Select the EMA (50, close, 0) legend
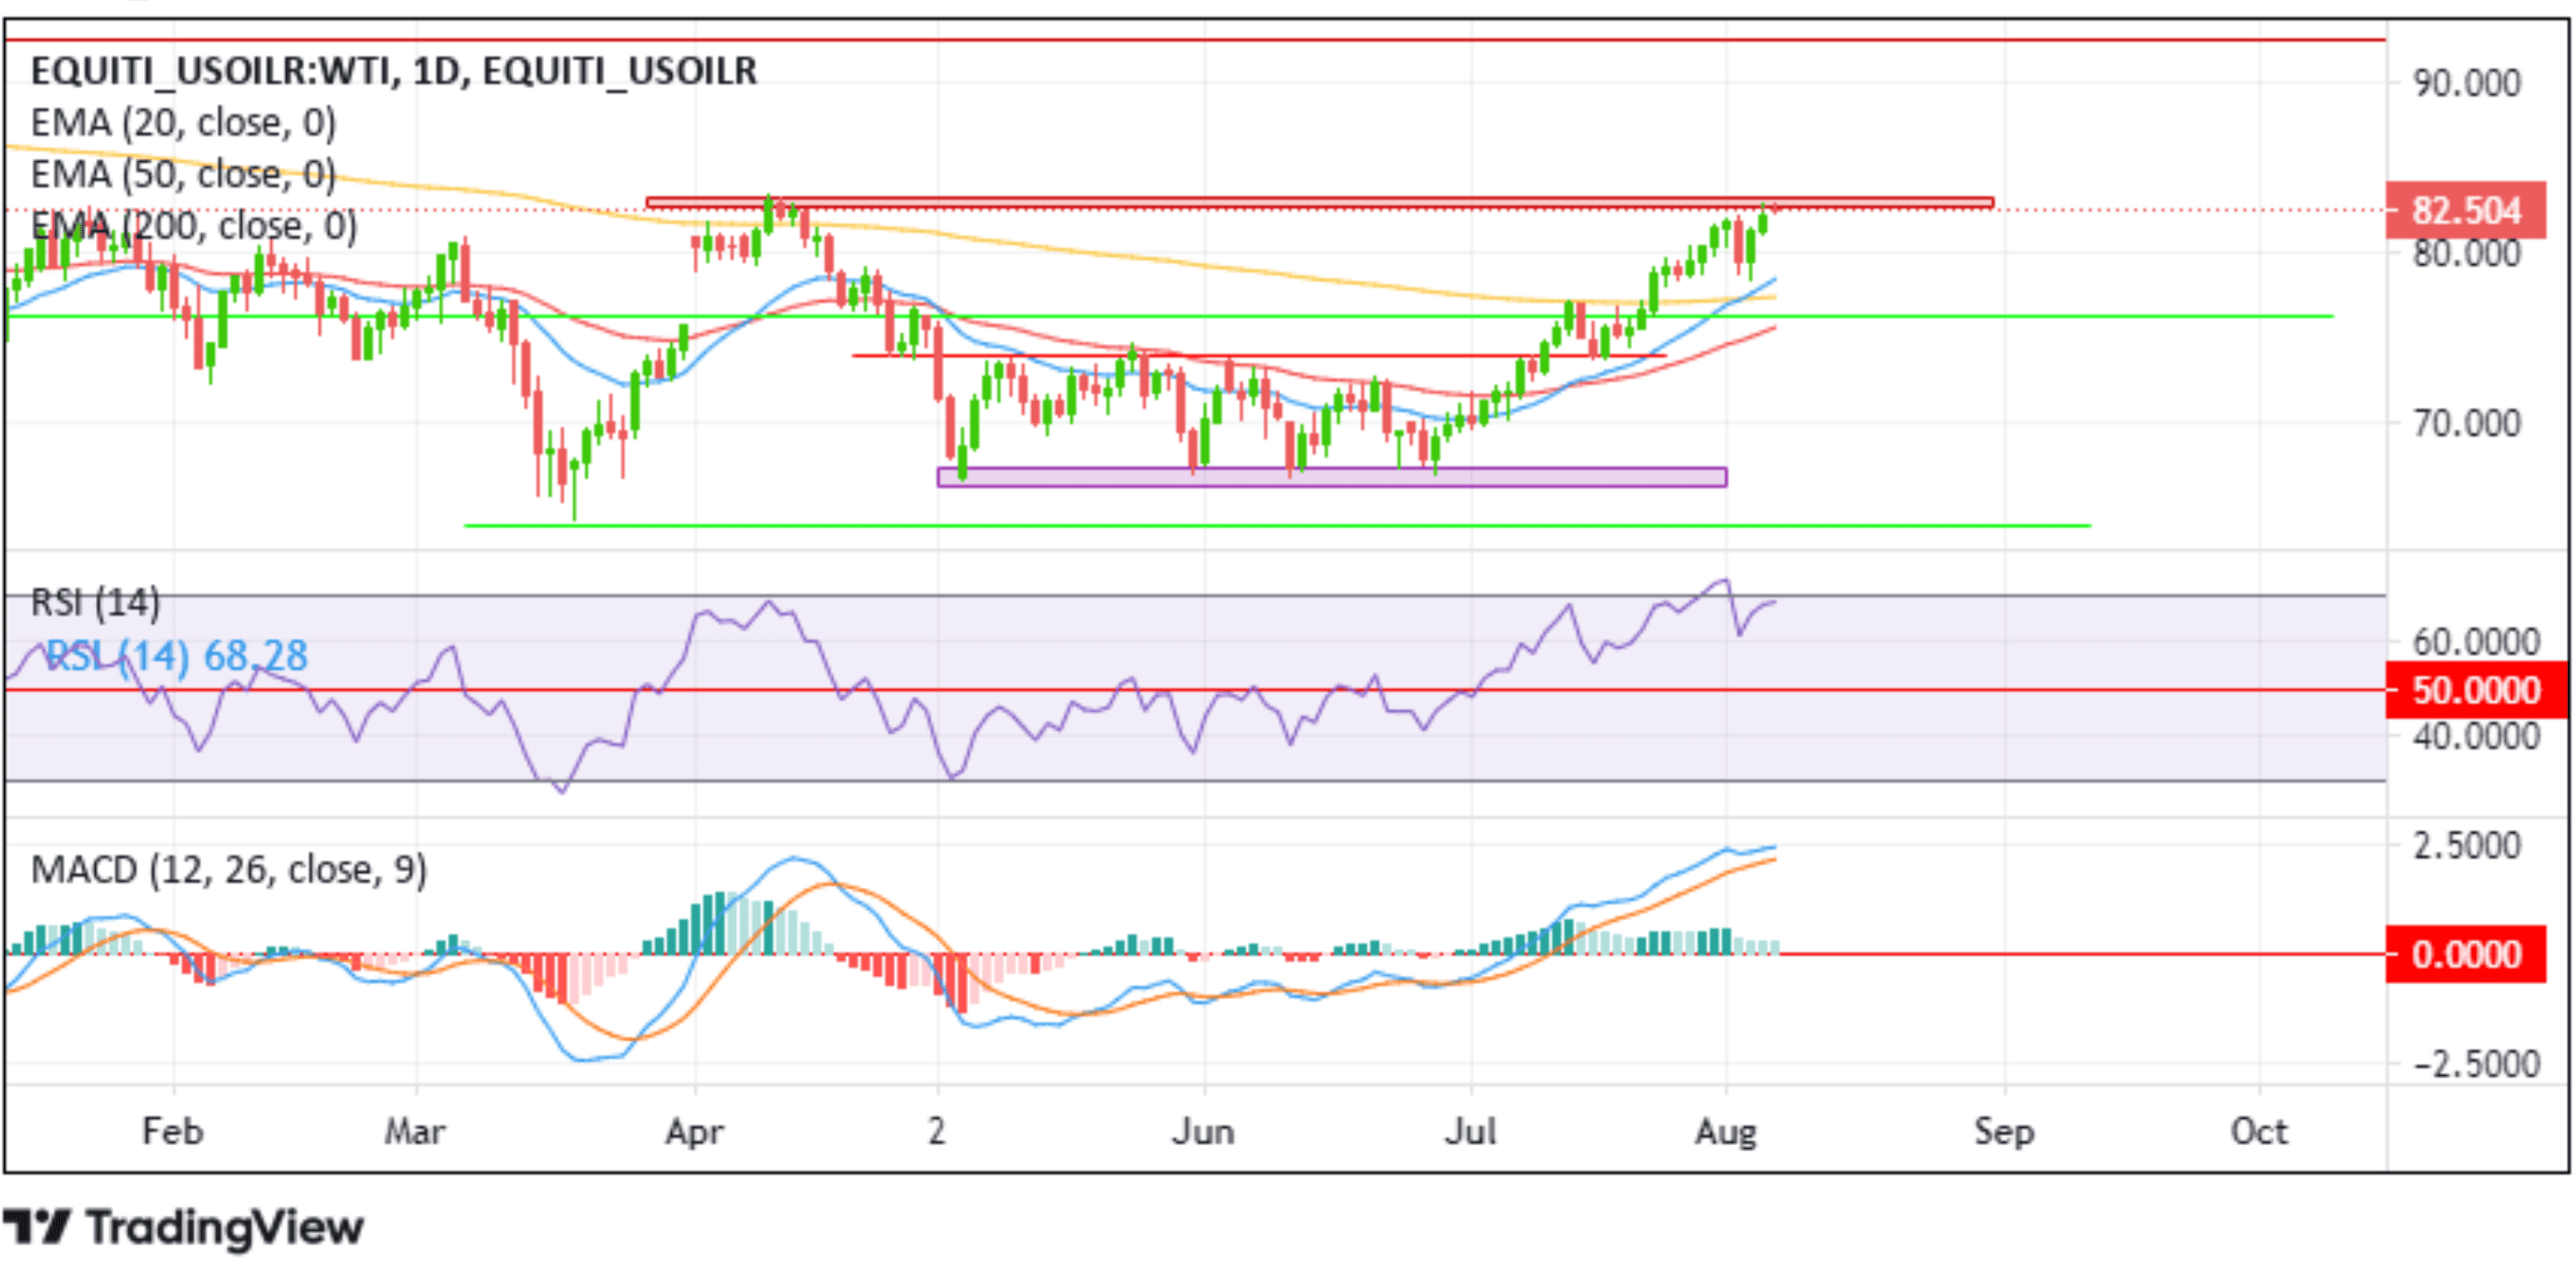This screenshot has width=2576, height=1272. (183, 175)
